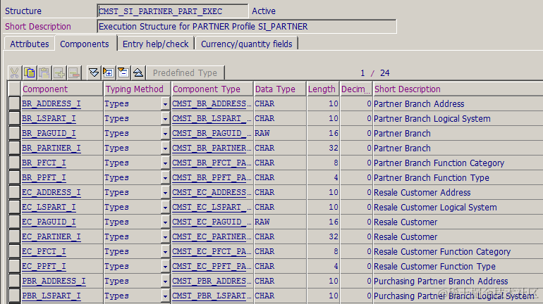543x304 pixels.
Task: Open the EC_PARTNER_I component link
Action: click(51, 236)
